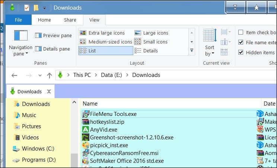
Task: Select SoftMaker Office 2016 std.exe file
Action: [123, 161]
